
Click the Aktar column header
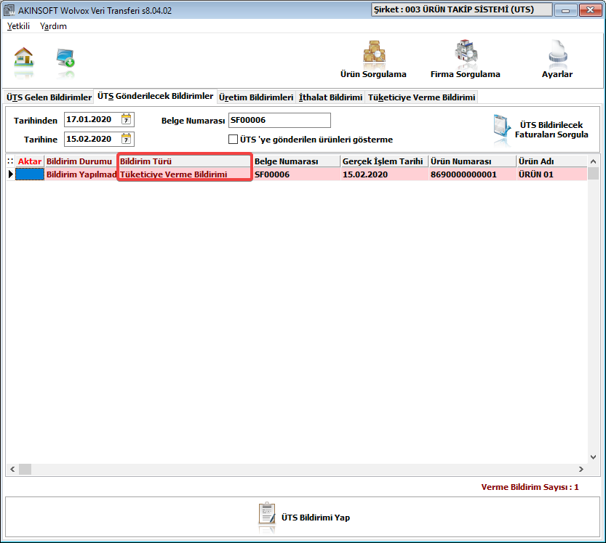(x=30, y=161)
